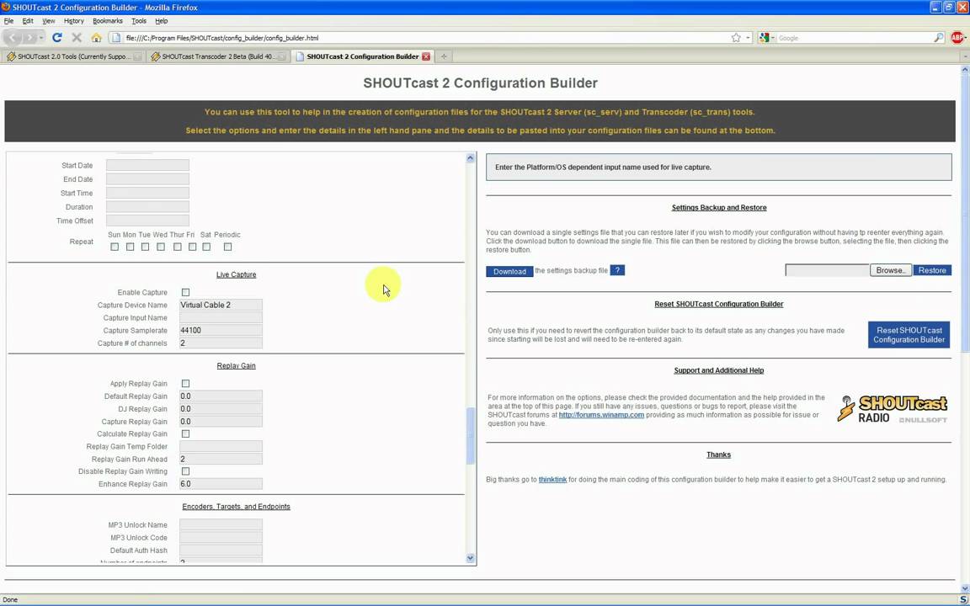Click the Enhance Replay Gain field
The width and height of the screenshot is (970, 606).
[221, 484]
